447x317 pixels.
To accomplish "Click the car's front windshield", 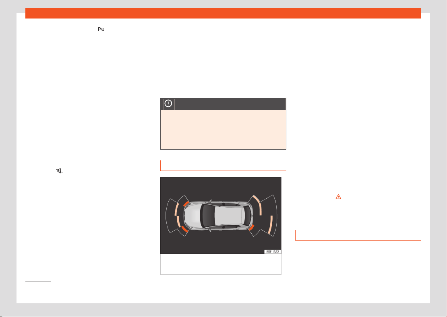I will coord(207,215).
